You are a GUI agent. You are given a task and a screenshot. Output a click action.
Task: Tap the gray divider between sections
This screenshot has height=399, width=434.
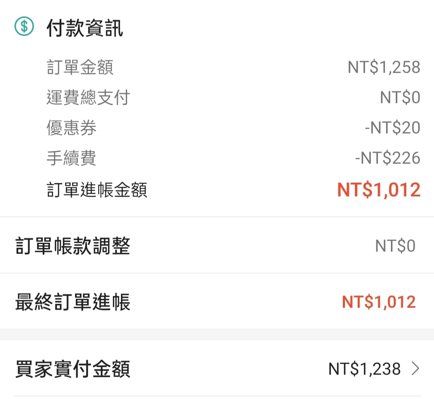click(x=217, y=334)
